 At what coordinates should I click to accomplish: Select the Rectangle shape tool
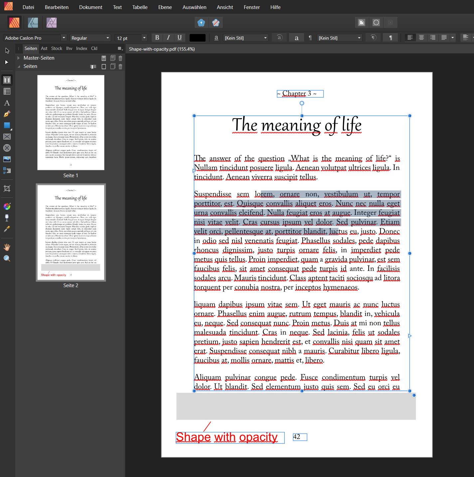7,125
